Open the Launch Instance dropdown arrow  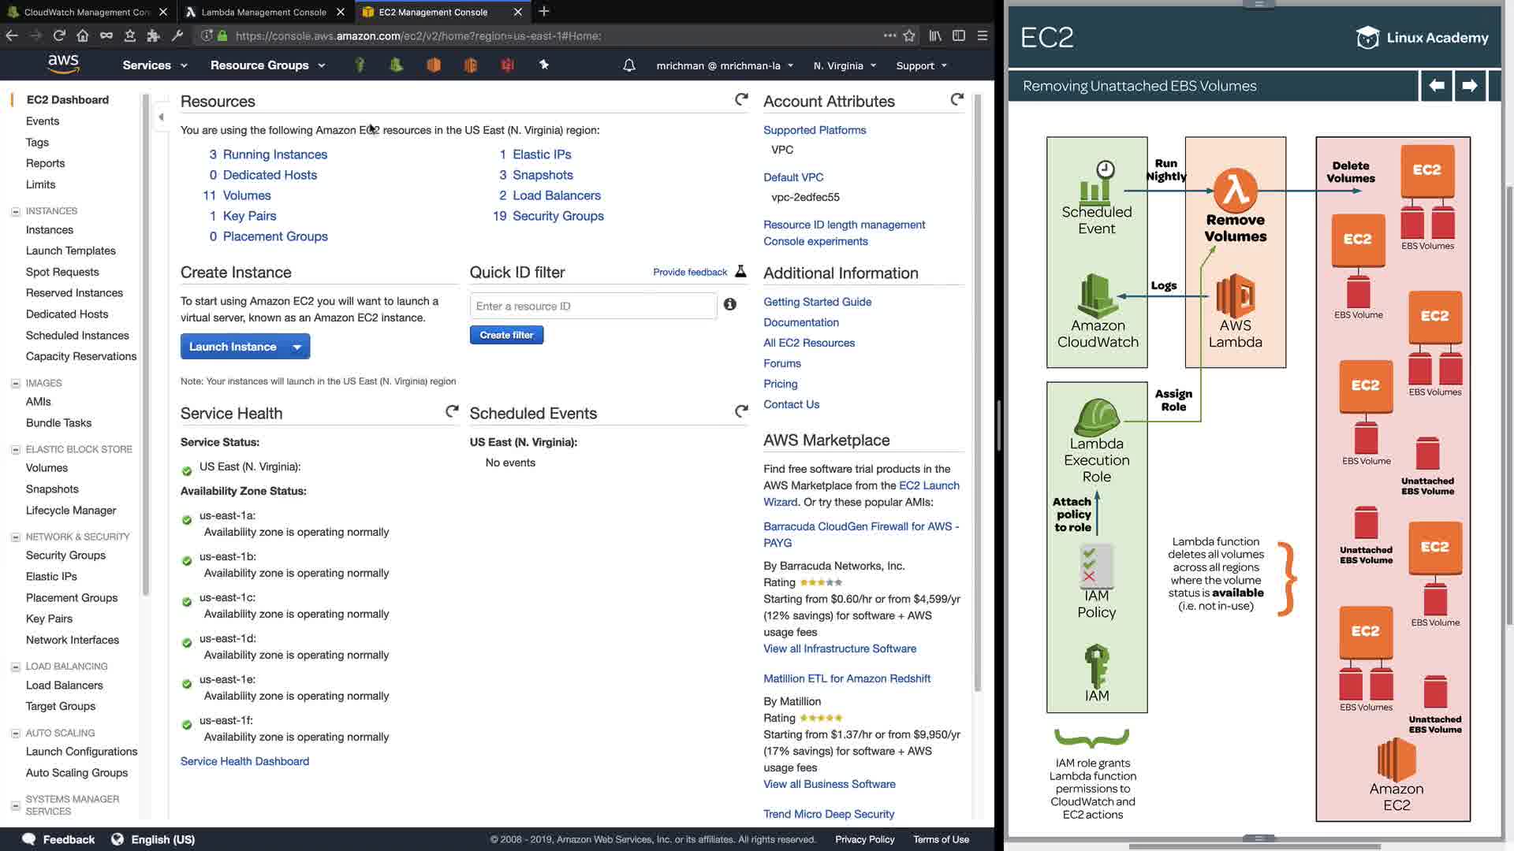(x=297, y=347)
